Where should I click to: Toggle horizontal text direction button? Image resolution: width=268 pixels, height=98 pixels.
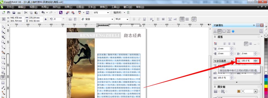pos(182,19)
